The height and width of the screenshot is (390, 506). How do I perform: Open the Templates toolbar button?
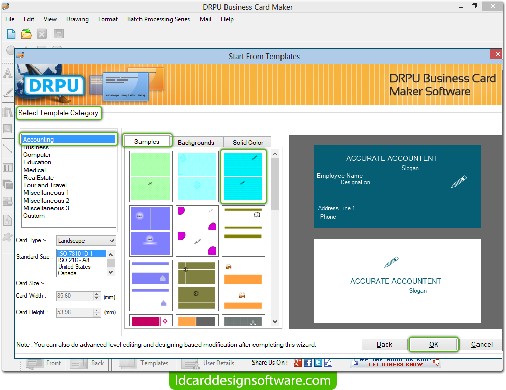click(144, 363)
